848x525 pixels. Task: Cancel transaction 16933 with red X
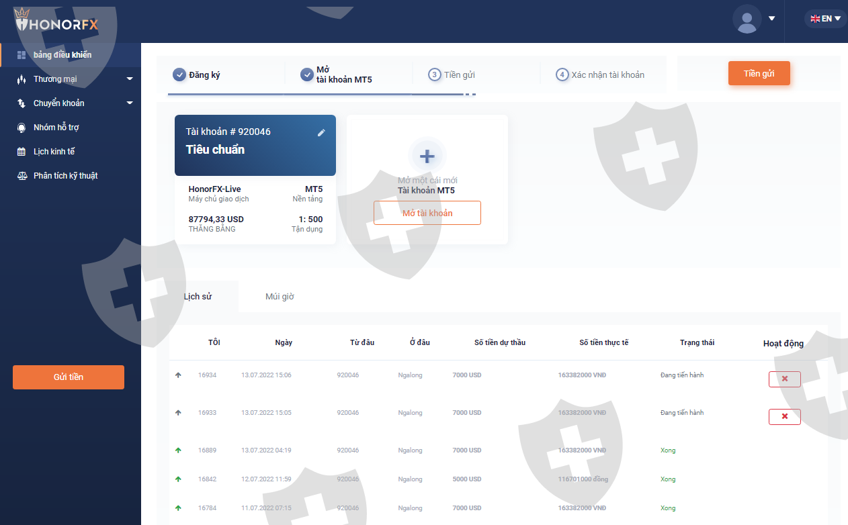[784, 417]
